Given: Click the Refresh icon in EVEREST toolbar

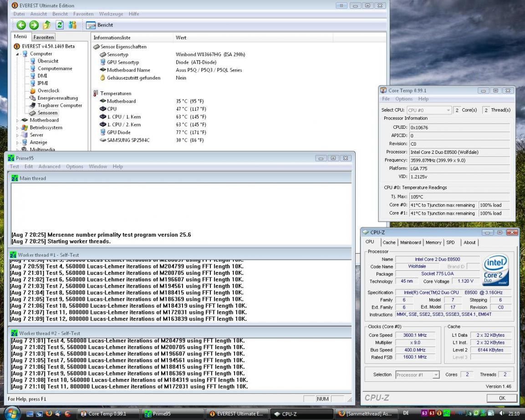Looking at the screenshot, I should (x=60, y=25).
